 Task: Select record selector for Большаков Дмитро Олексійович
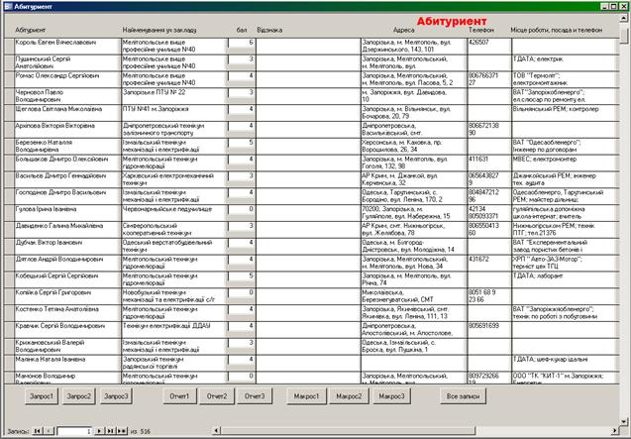coord(9,163)
